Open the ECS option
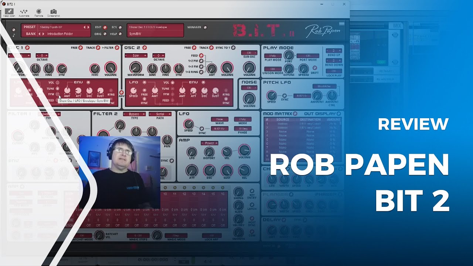Image resolution: width=473 pixels, height=266 pixels. (120, 27)
